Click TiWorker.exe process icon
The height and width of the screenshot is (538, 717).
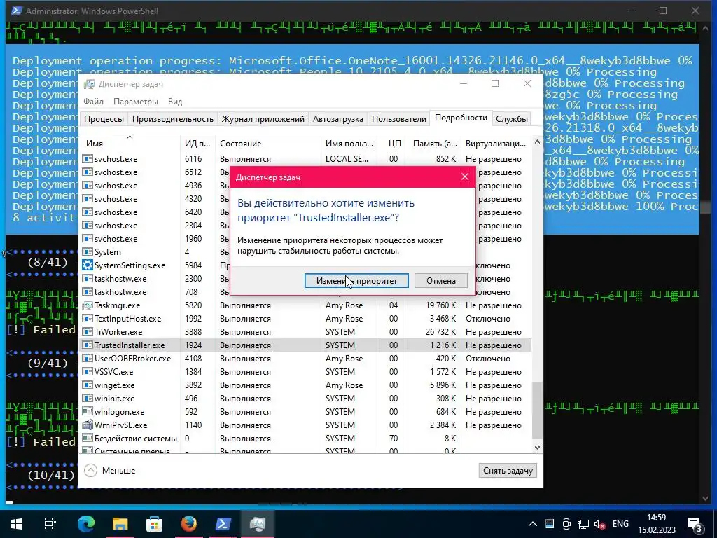[88, 331]
